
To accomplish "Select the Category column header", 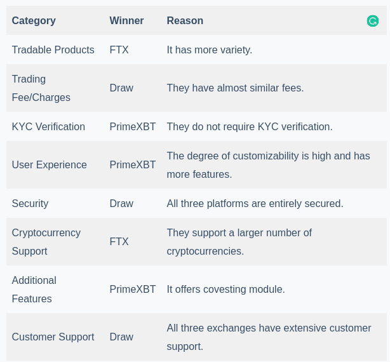I will click(x=34, y=20).
